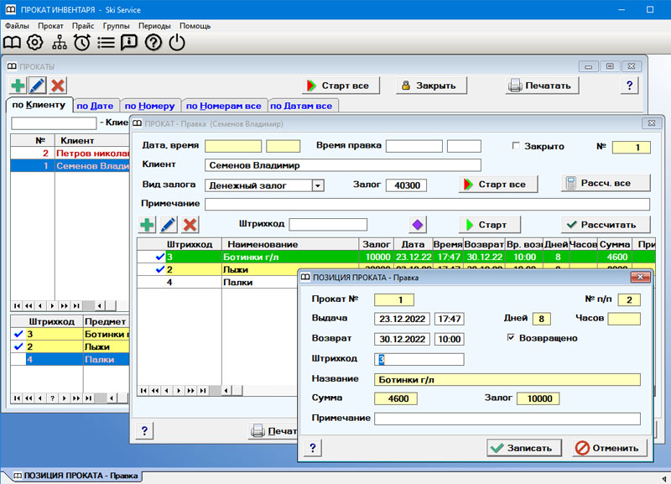Click the settings gear icon in main toolbar

[x=35, y=43]
